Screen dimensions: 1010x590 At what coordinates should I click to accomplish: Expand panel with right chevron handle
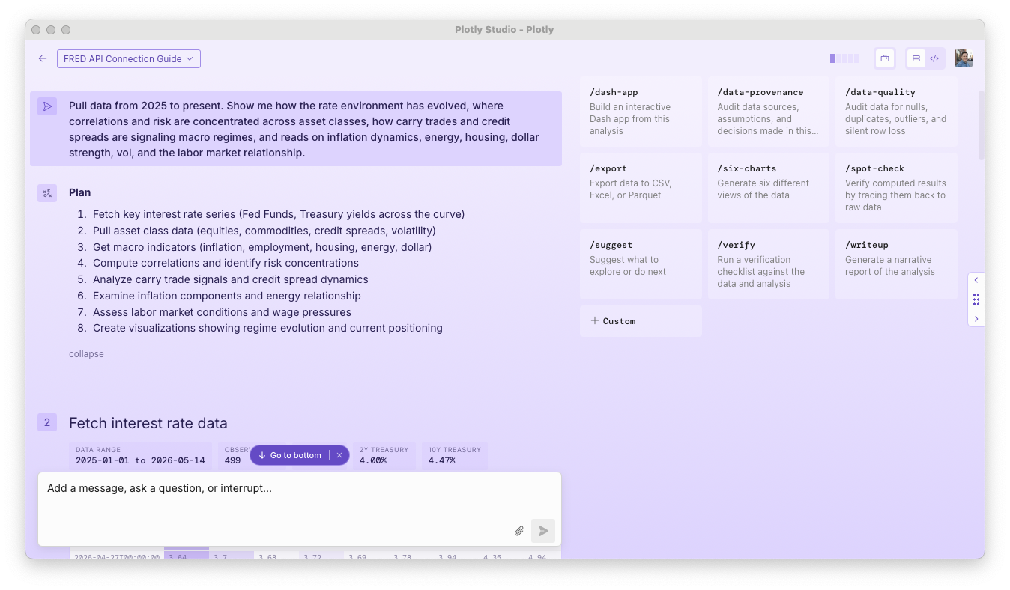click(976, 319)
